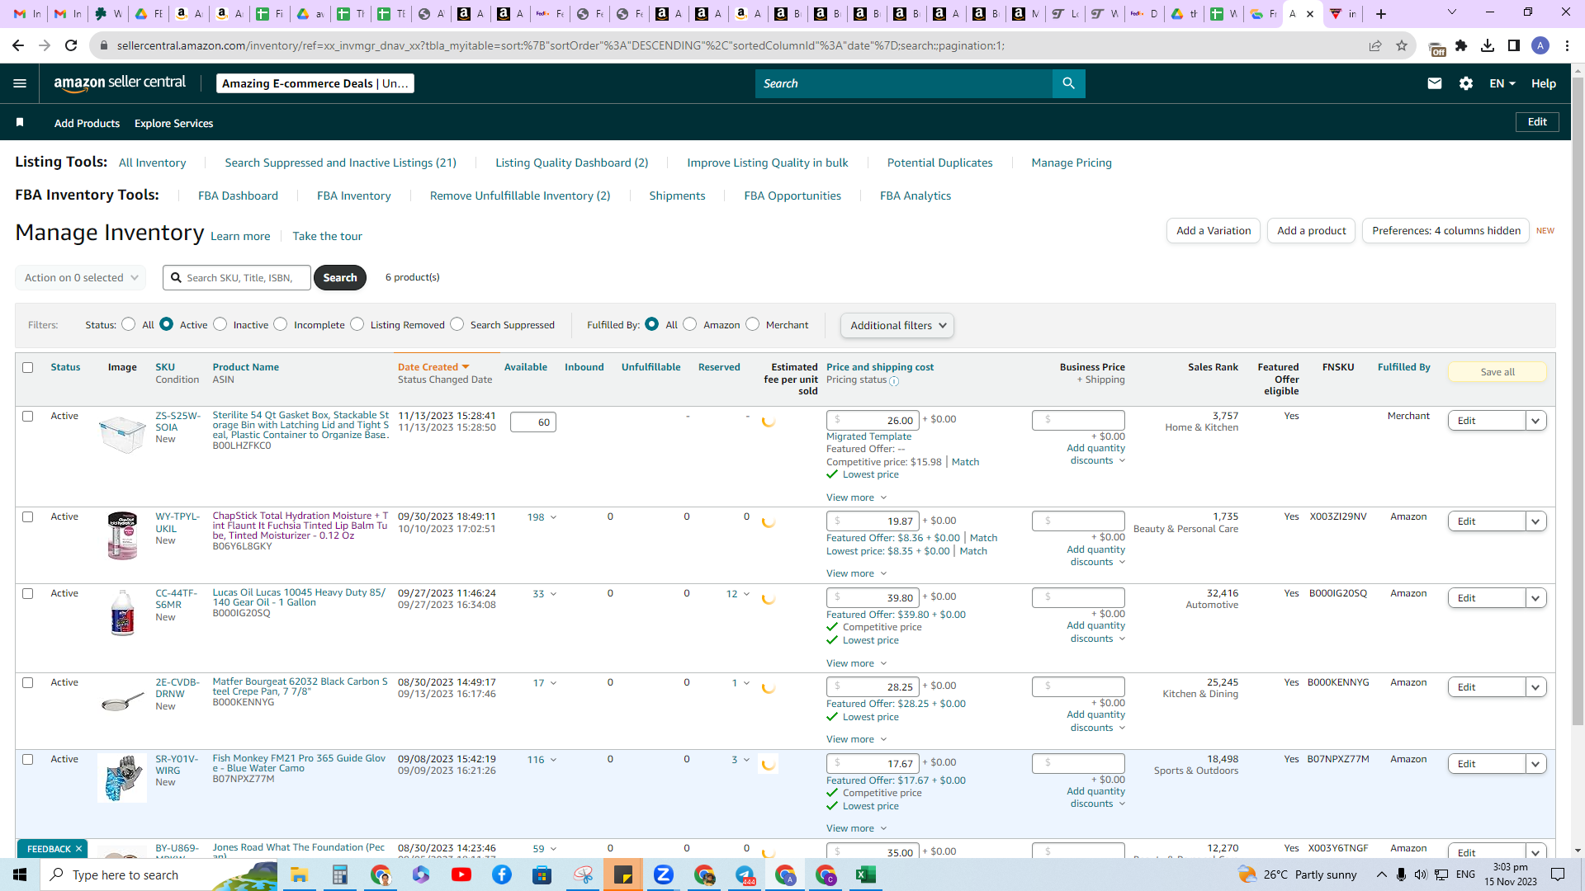Expand View more for Lucas Oil row
This screenshot has height=891, width=1585.
pyautogui.click(x=856, y=663)
